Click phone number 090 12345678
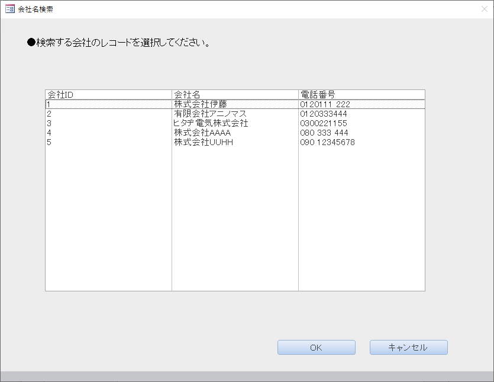The image size is (494, 382). (327, 142)
